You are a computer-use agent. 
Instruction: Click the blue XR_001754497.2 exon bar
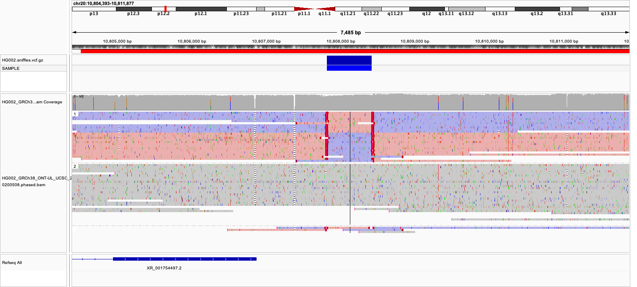(185, 259)
